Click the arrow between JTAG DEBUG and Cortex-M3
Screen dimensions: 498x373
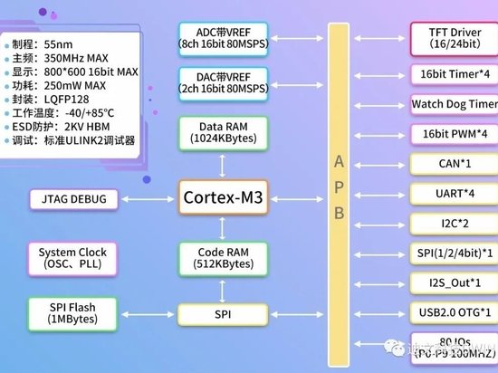coord(148,199)
